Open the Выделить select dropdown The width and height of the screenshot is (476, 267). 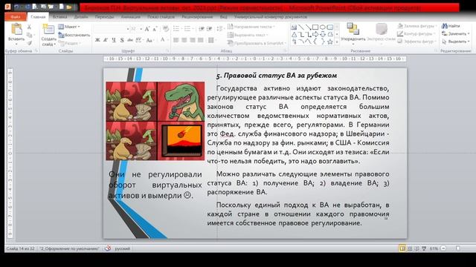tap(456, 42)
